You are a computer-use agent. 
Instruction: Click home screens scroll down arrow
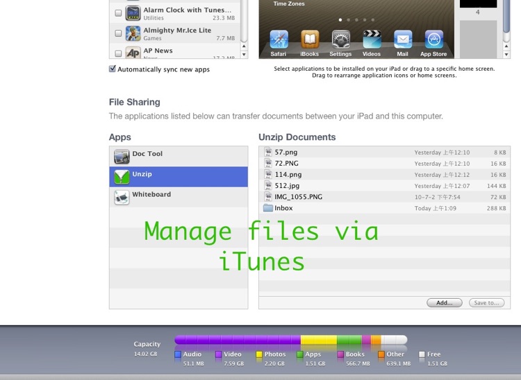pos(506,54)
